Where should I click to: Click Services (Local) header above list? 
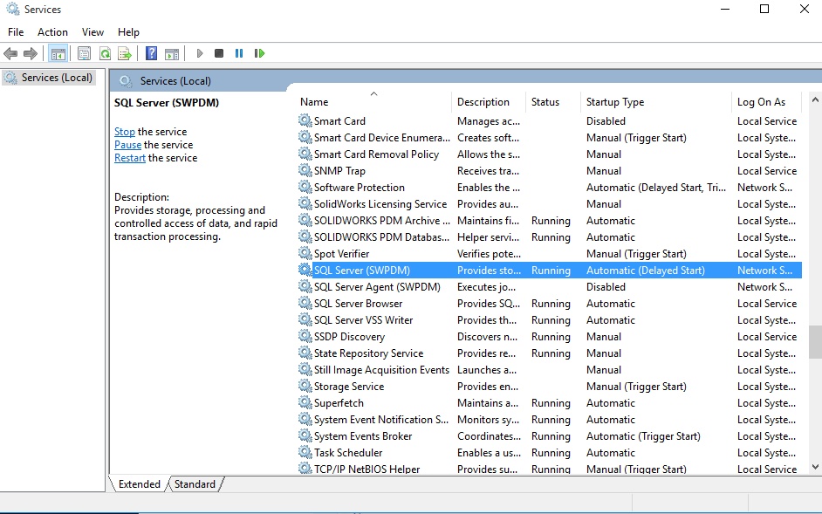coord(175,81)
